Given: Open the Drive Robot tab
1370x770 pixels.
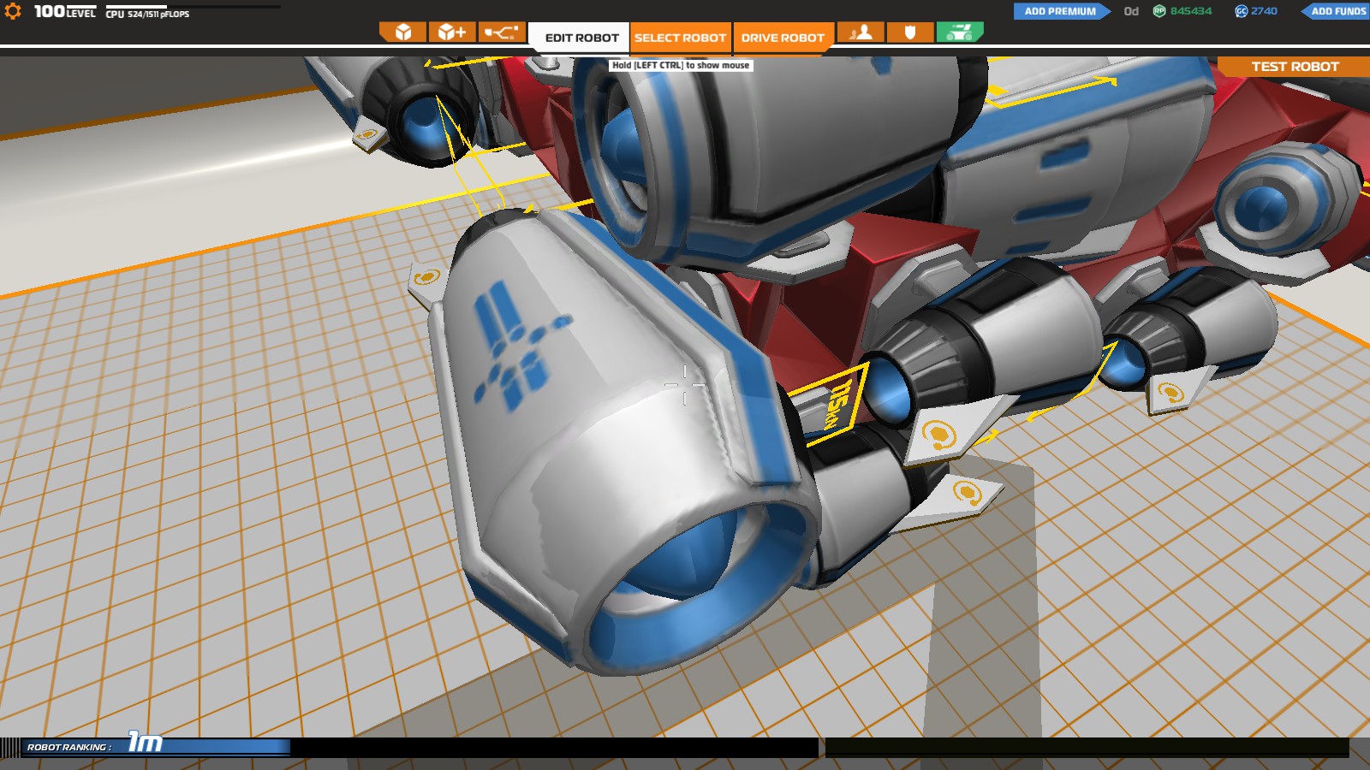Looking at the screenshot, I should click(x=783, y=38).
